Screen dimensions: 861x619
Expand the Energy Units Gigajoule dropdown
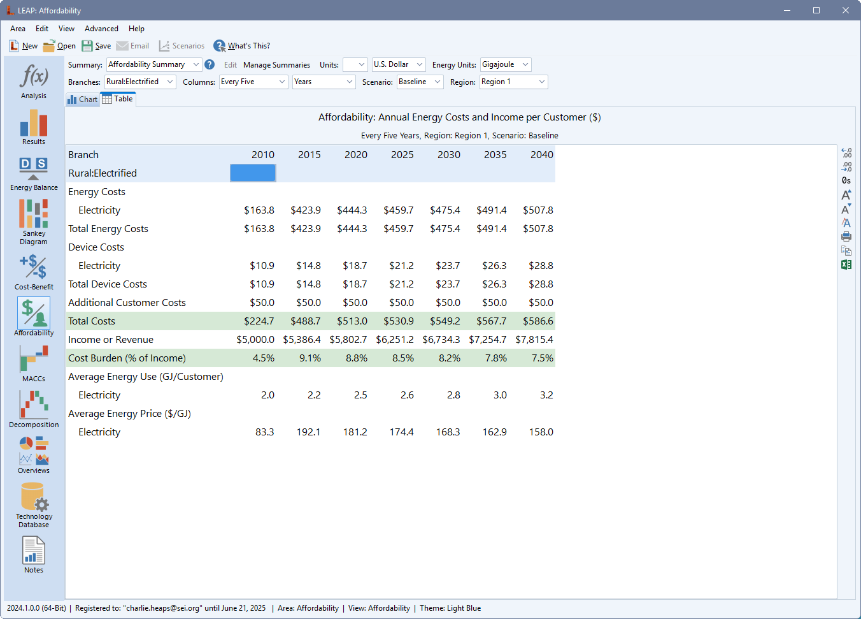pos(525,64)
